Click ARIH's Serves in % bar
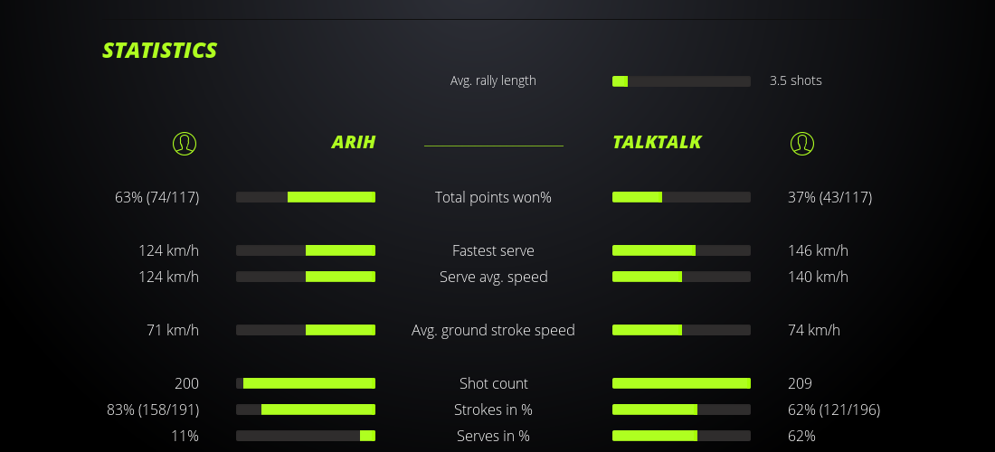The width and height of the screenshot is (995, 452). (306, 436)
